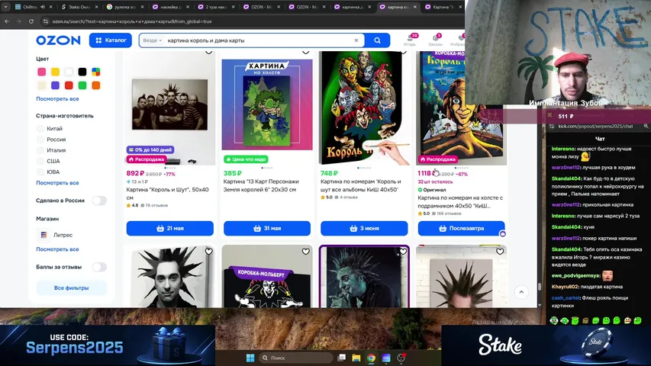Mute audio icon on Chiltra tab
Screen dimensions: 651x366
(x=43, y=7)
